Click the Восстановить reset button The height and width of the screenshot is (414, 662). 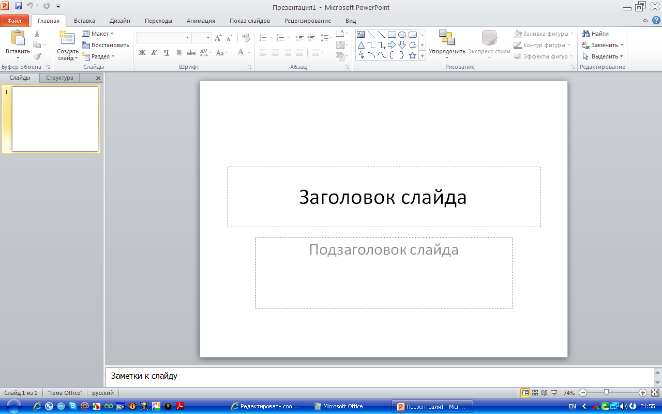click(x=106, y=45)
